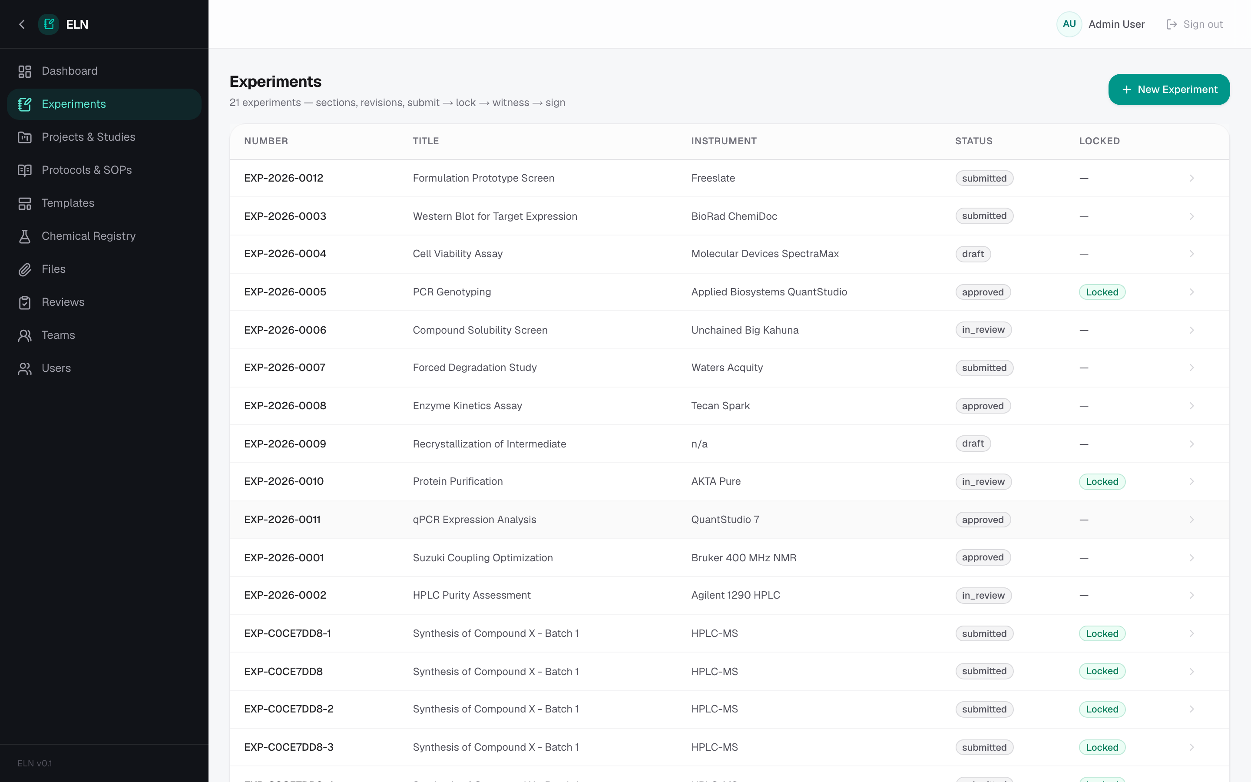Click the Experiments notebook icon in sidebar
Screen dimensions: 1251x782
pyautogui.click(x=25, y=104)
